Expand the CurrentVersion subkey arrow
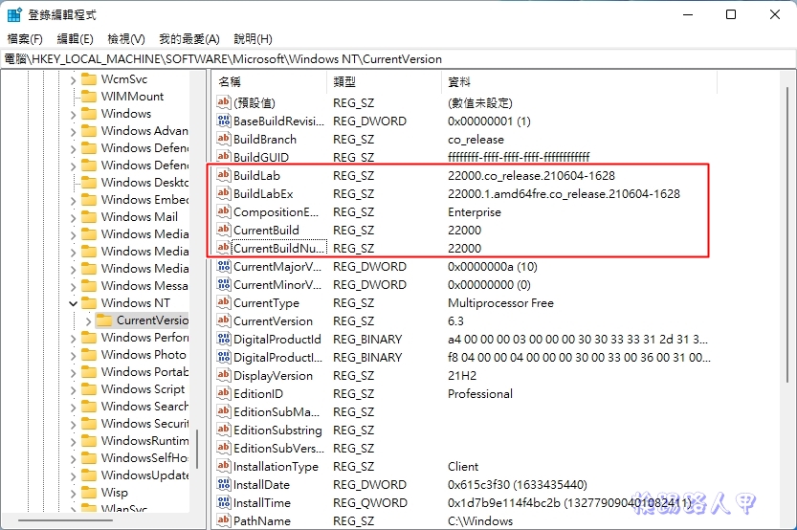Screen dimensions: 797x530 pyautogui.click(x=88, y=320)
